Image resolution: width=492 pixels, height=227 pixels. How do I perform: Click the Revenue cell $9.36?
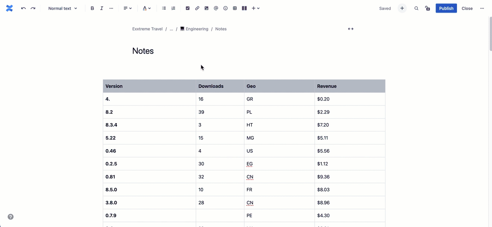point(350,177)
